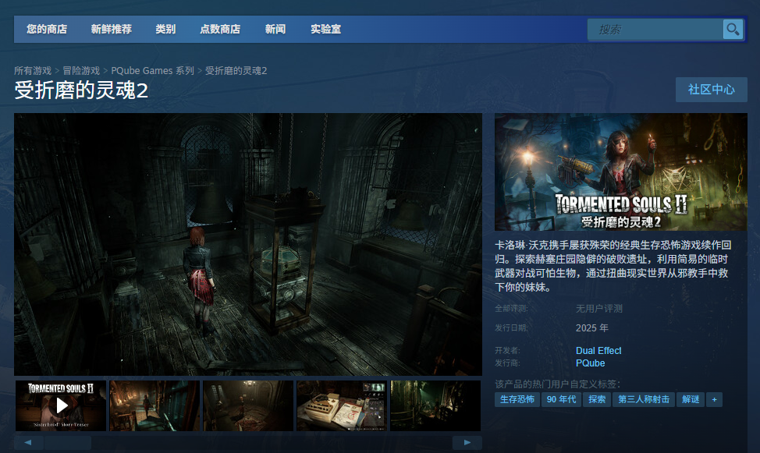Add a tag with the plus button
Image resolution: width=760 pixels, height=453 pixels.
pos(714,400)
